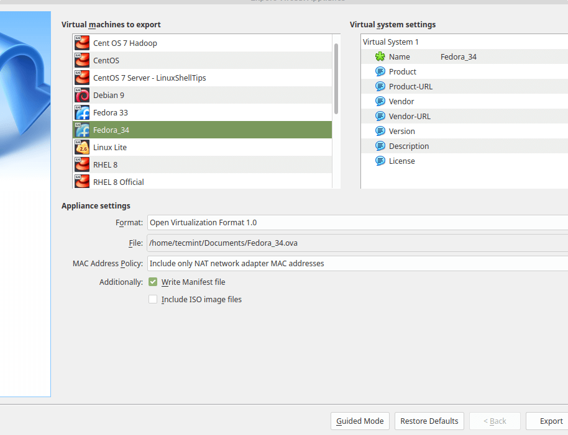This screenshot has width=568, height=435.
Task: Click the Name settings row label
Action: pyautogui.click(x=399, y=56)
